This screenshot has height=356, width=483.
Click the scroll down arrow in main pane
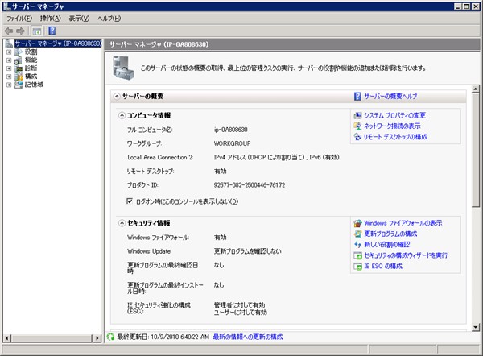coord(476,327)
